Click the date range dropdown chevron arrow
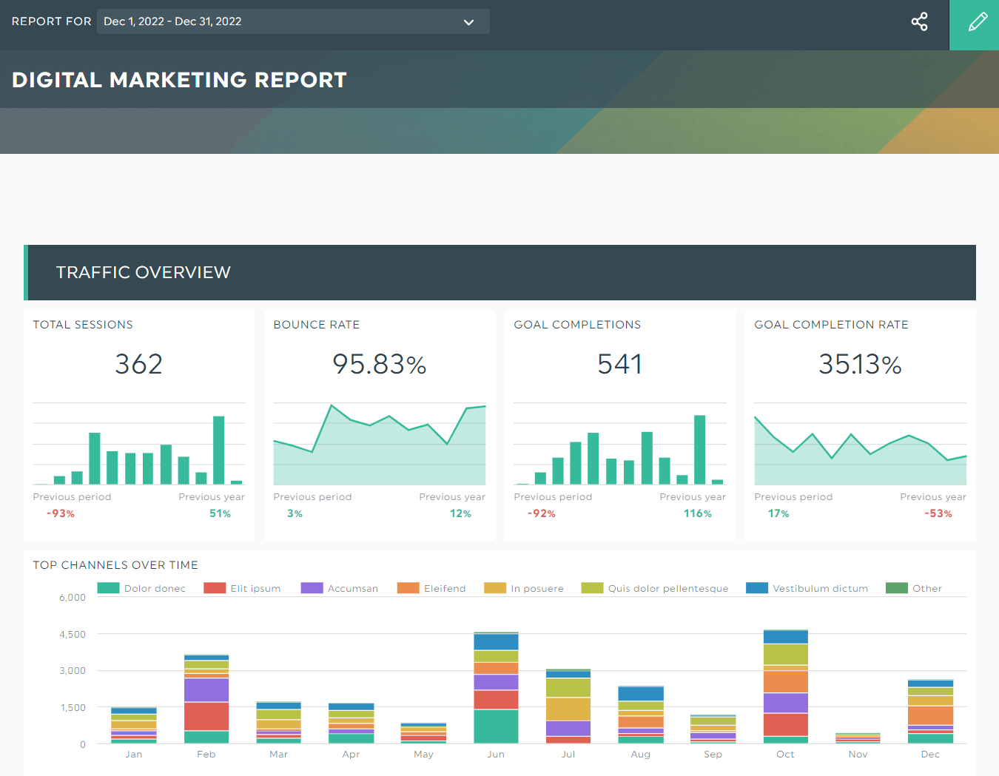The image size is (999, 776). point(468,22)
